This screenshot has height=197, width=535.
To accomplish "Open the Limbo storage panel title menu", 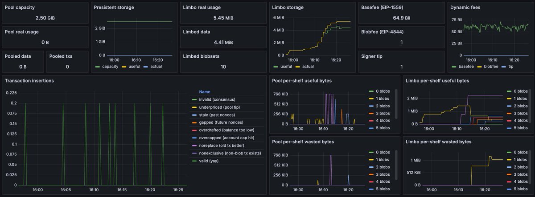I will point(288,8).
